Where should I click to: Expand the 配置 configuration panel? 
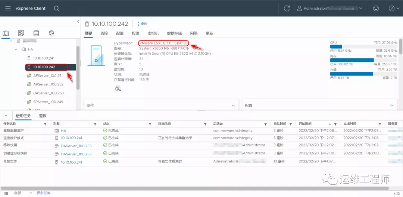click(391, 106)
